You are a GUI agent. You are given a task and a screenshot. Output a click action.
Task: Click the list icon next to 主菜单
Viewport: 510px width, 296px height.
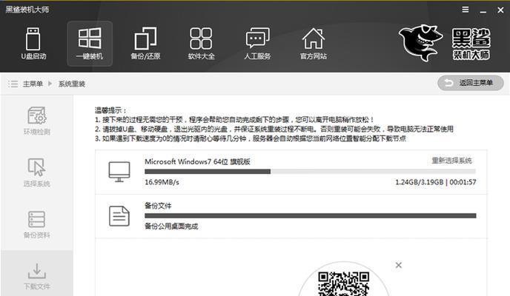[13, 84]
